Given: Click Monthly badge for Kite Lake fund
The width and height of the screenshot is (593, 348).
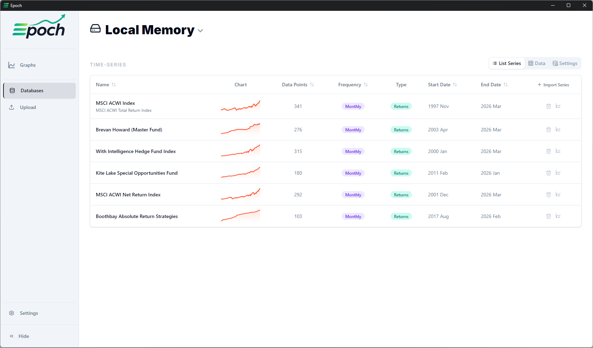Looking at the screenshot, I should 353,173.
